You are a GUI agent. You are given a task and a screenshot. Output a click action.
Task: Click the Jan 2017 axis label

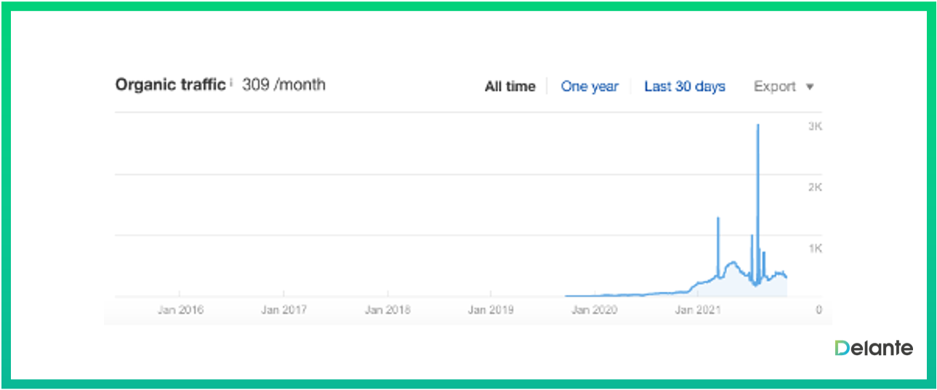pos(283,310)
